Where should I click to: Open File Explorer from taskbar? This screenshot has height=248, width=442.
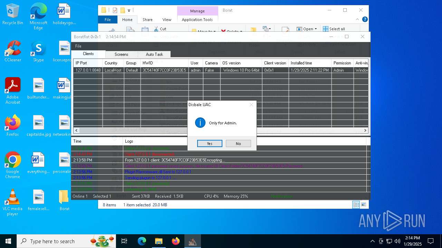click(x=158, y=241)
